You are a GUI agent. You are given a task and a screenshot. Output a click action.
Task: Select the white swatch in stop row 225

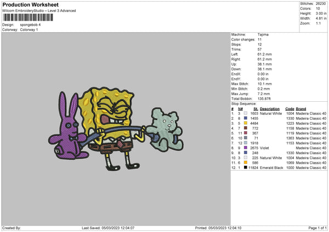(245, 158)
